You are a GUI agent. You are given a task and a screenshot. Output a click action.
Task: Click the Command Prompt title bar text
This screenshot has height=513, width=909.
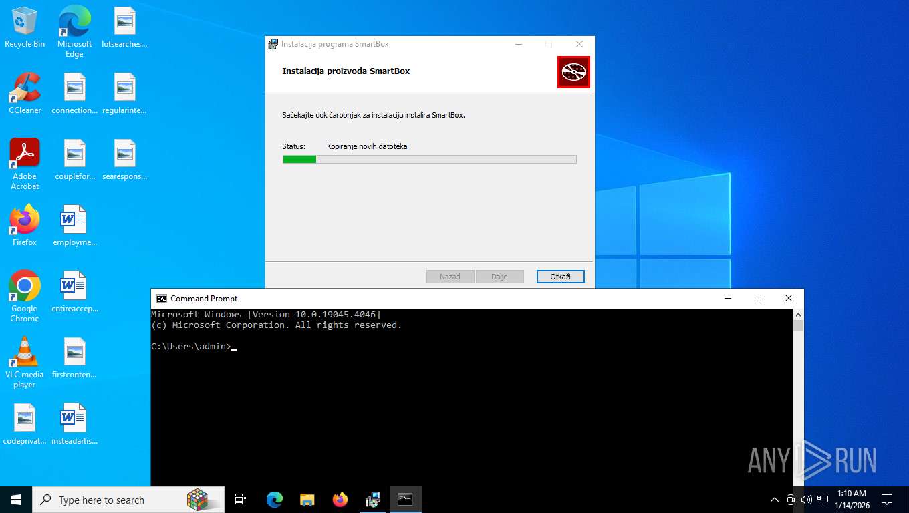click(x=204, y=299)
